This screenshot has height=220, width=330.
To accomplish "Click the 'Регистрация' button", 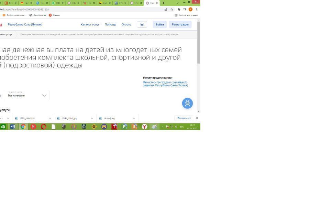I will [180, 24].
